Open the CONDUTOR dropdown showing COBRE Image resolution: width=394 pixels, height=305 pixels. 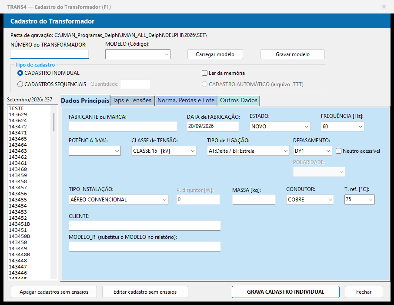click(310, 200)
